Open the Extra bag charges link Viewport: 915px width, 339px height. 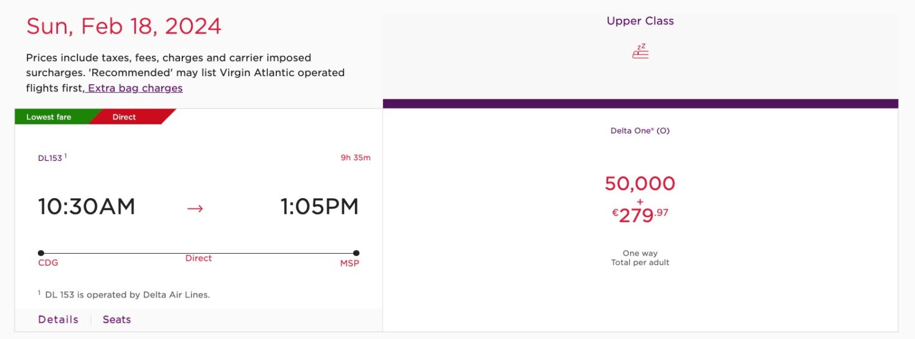point(135,88)
